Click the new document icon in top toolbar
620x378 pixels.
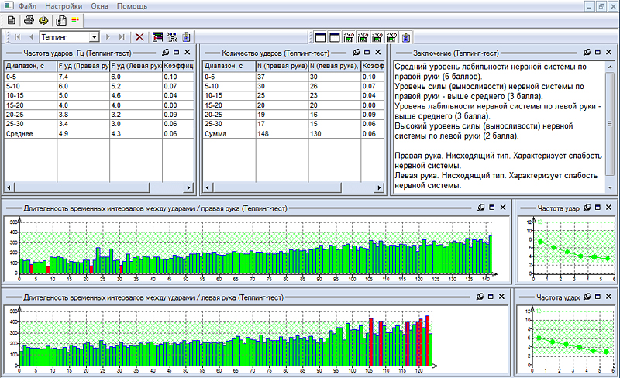tap(11, 20)
